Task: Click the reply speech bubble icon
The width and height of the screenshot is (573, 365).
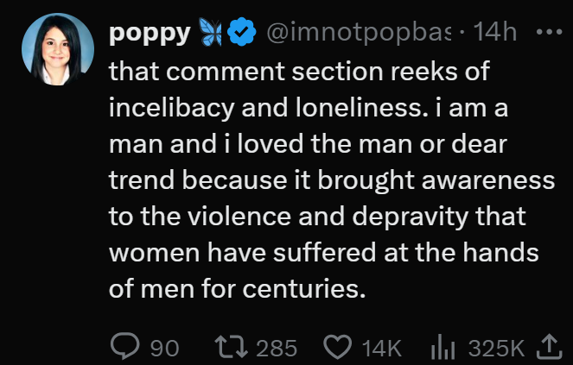Action: coord(124,347)
